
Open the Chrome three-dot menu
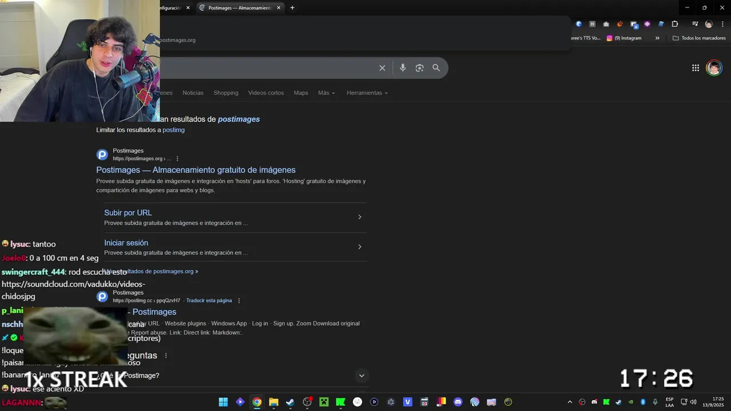722,24
